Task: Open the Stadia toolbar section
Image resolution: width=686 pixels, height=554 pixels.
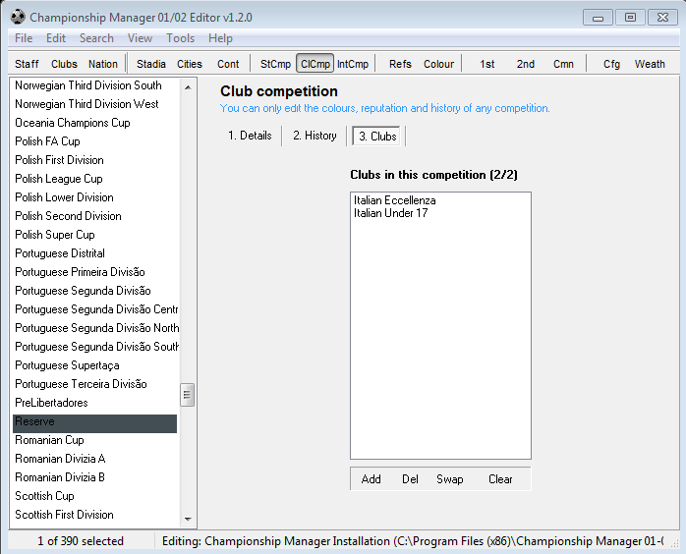Action: click(151, 64)
